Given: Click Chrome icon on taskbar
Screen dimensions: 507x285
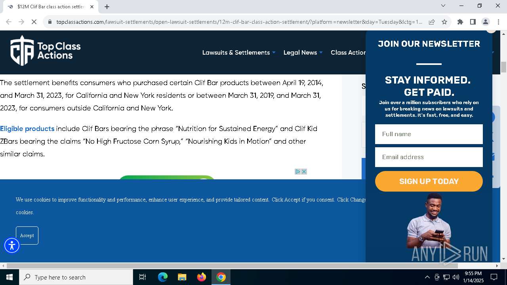Looking at the screenshot, I should point(221,277).
